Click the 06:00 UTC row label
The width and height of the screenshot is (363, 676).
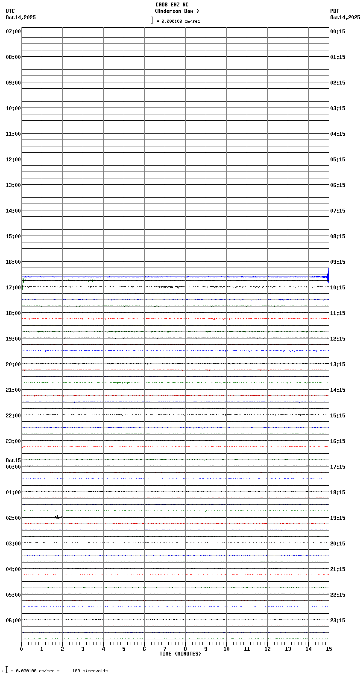coord(13,621)
